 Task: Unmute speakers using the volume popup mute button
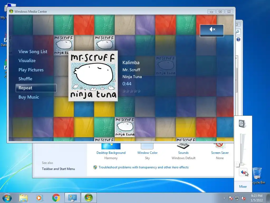tap(243, 172)
